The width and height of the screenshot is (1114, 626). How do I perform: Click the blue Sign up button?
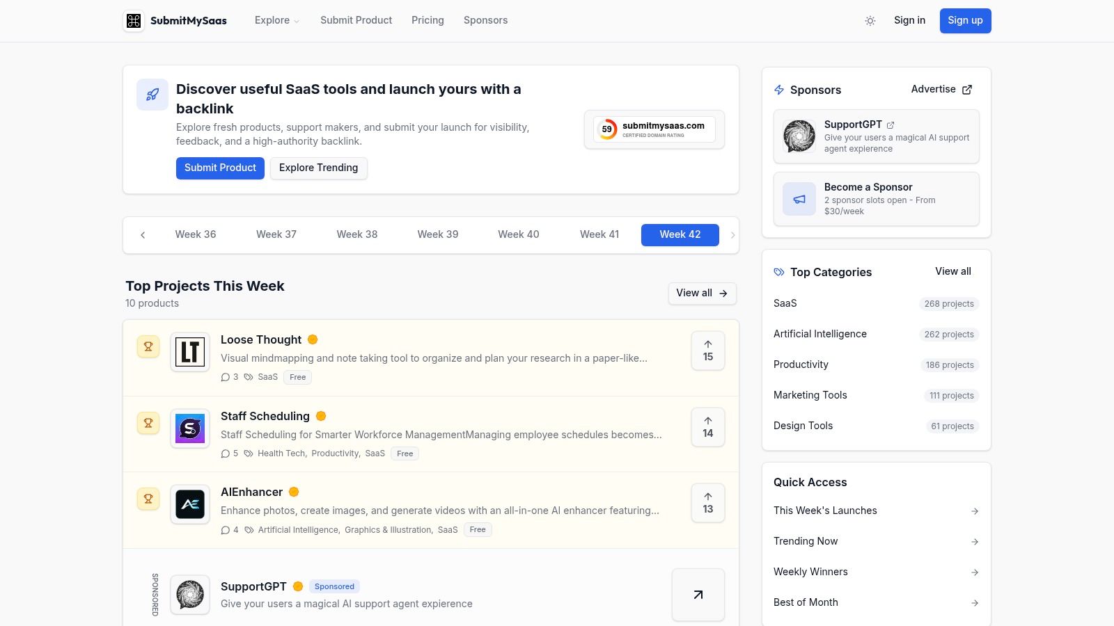965,21
